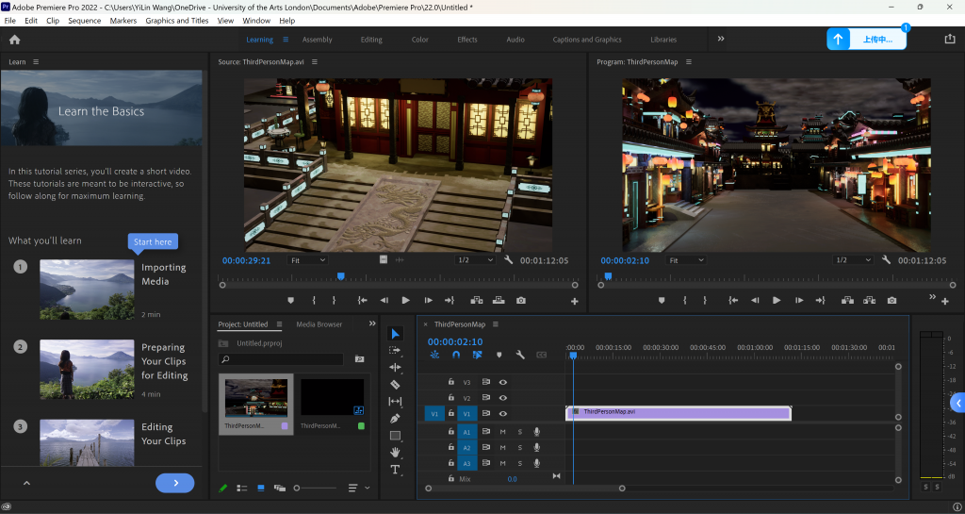Open timeline display settings wrench
The width and height of the screenshot is (965, 514).
520,356
